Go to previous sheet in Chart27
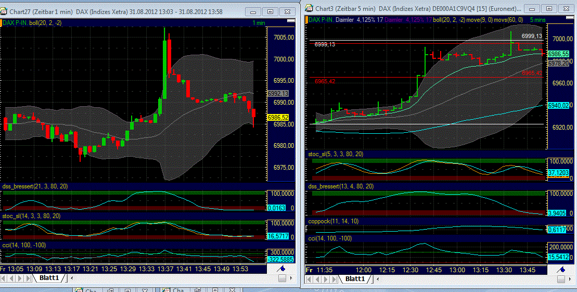Screen dimensions: 577x292 coord(12,278)
